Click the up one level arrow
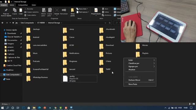 13,23
